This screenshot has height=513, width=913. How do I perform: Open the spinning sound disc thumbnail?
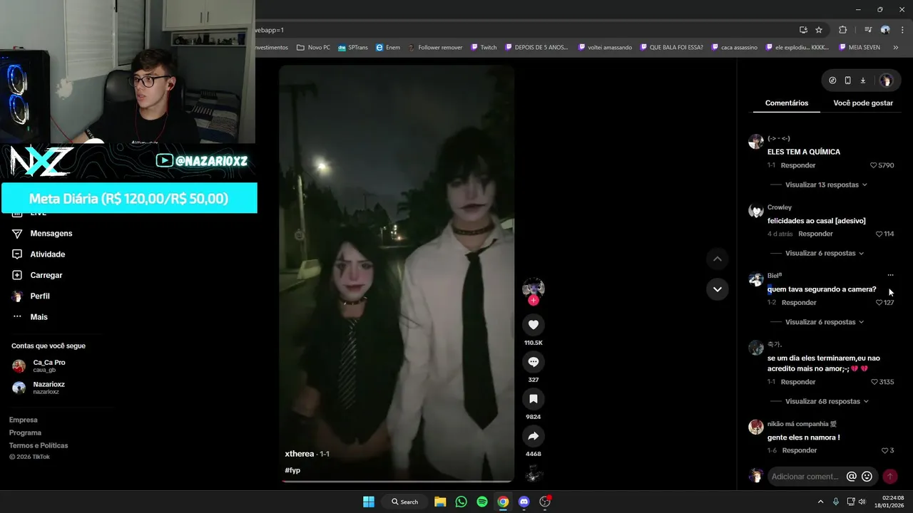pyautogui.click(x=533, y=473)
